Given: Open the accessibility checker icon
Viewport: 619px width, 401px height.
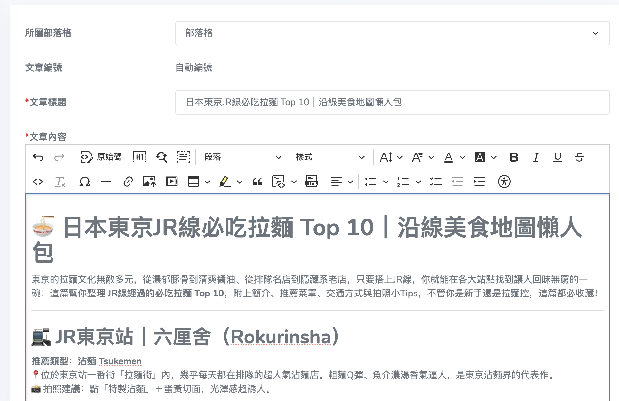Looking at the screenshot, I should click(x=504, y=182).
